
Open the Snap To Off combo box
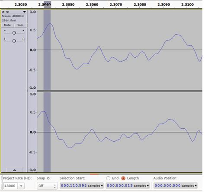(47, 186)
